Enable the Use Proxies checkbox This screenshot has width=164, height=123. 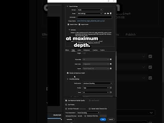[x=66, y=105]
